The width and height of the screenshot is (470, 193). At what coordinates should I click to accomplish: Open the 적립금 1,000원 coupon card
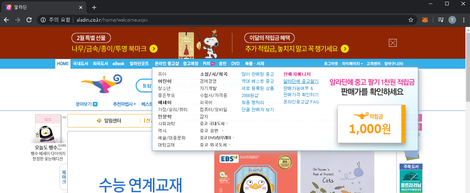coord(371,124)
